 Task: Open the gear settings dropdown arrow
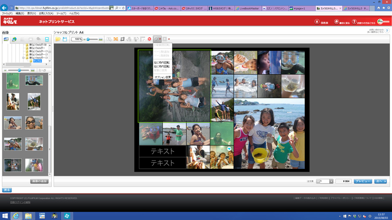(x=160, y=39)
